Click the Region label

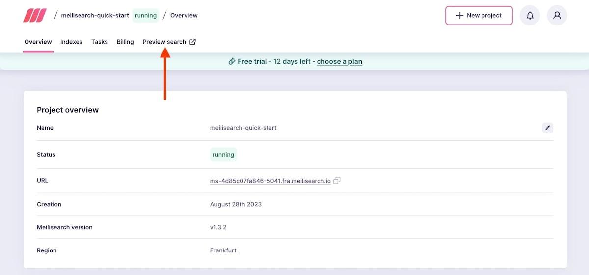(x=47, y=250)
